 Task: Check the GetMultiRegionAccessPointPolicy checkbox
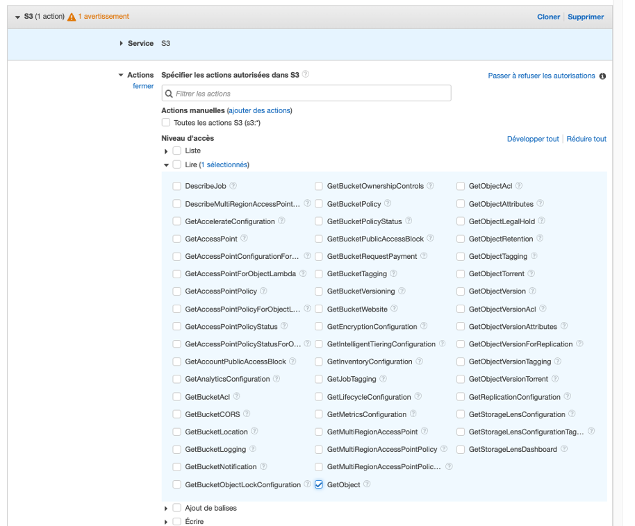pyautogui.click(x=319, y=449)
